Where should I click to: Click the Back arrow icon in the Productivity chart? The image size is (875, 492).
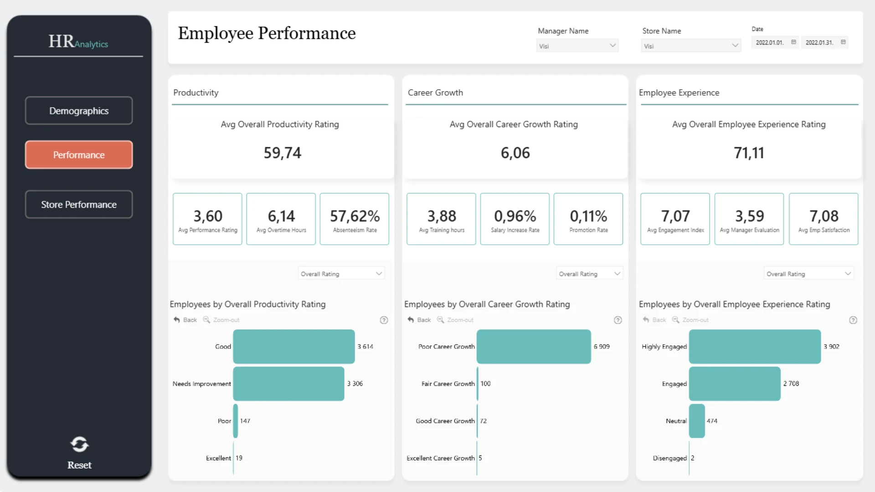[x=177, y=320]
